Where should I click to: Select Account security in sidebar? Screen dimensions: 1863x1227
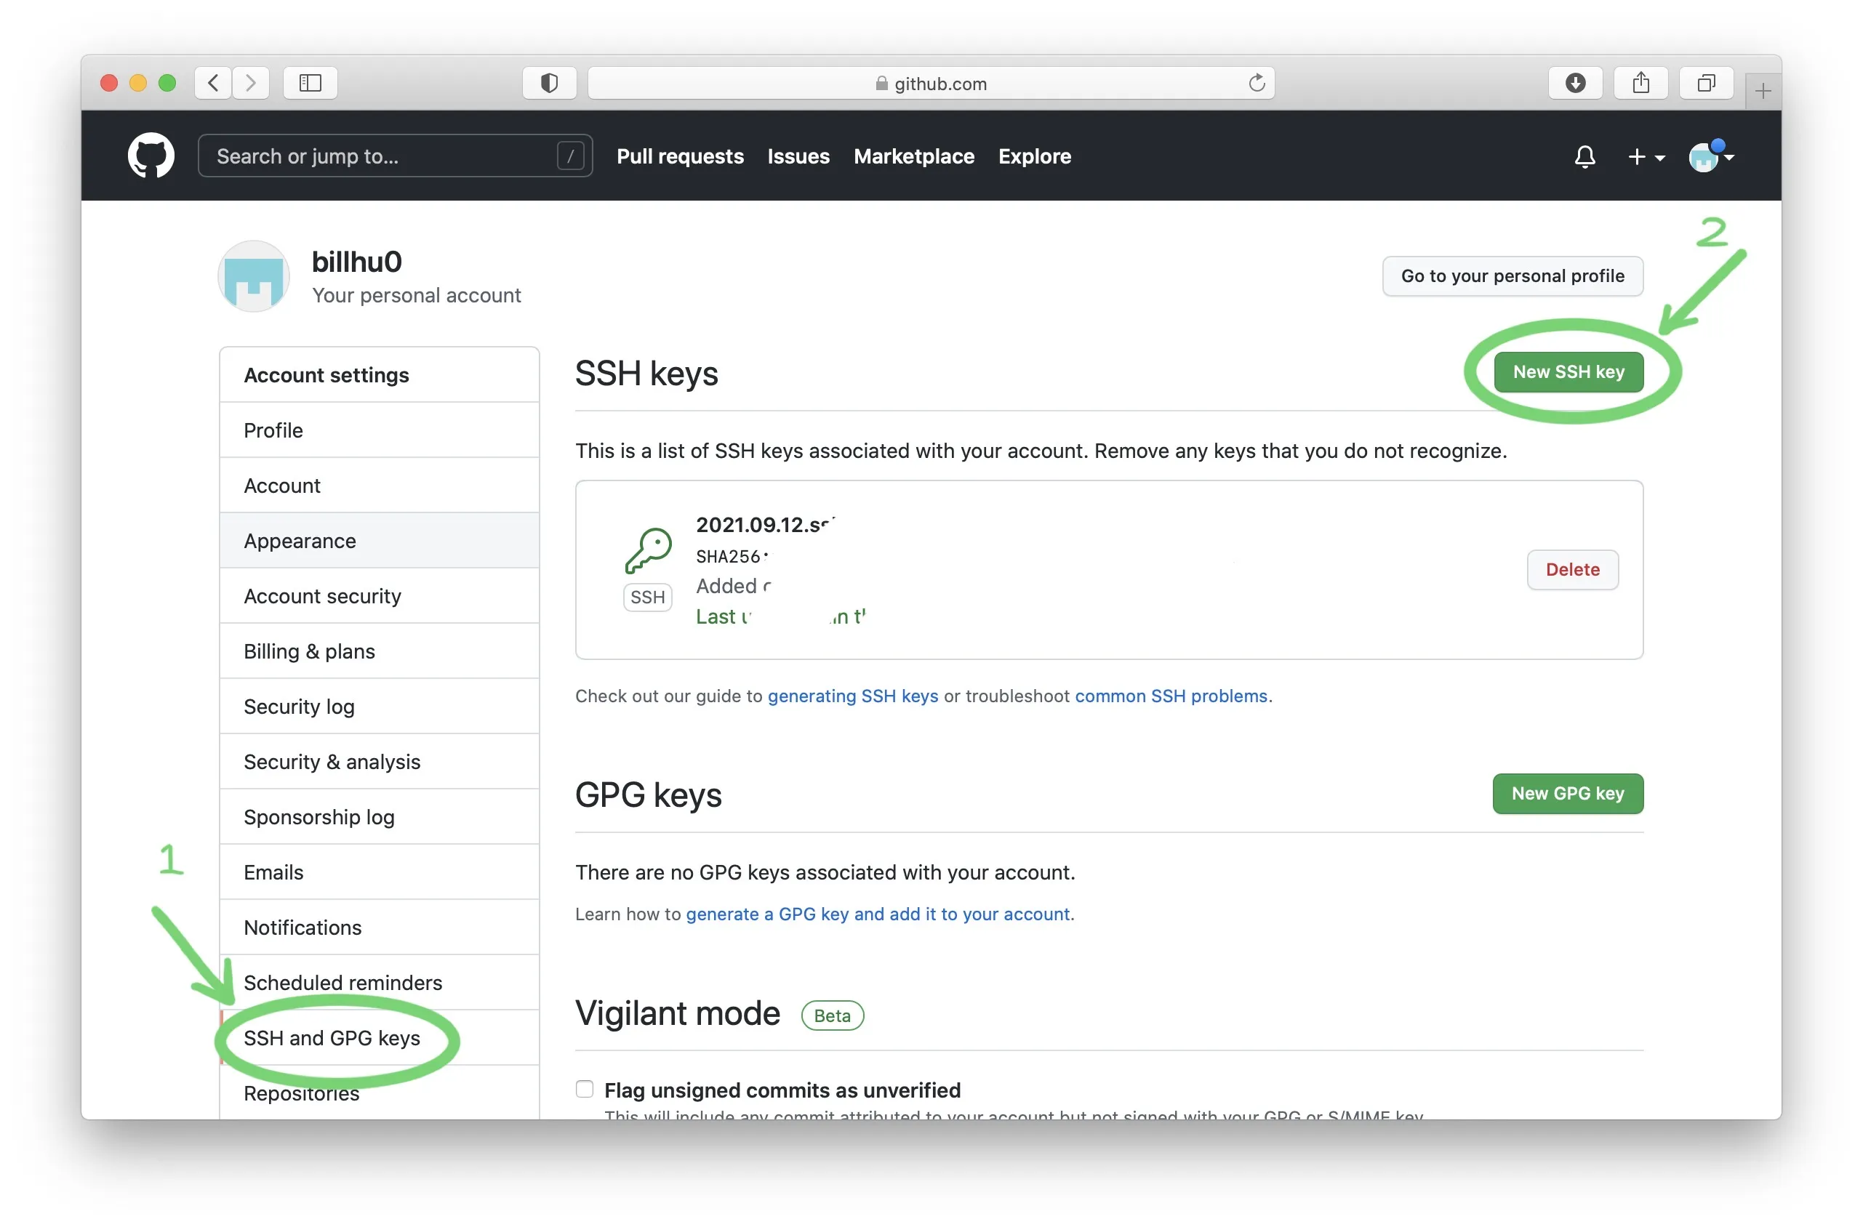[321, 595]
